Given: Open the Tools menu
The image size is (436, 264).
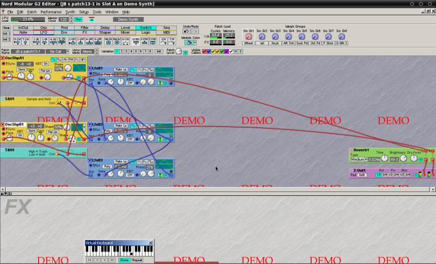Looking at the screenshot, I should coord(97,12).
